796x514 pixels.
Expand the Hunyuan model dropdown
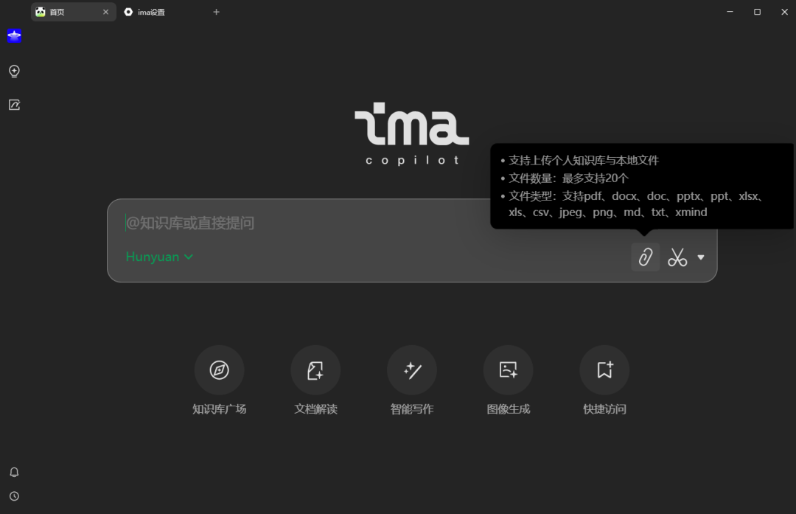tap(159, 257)
